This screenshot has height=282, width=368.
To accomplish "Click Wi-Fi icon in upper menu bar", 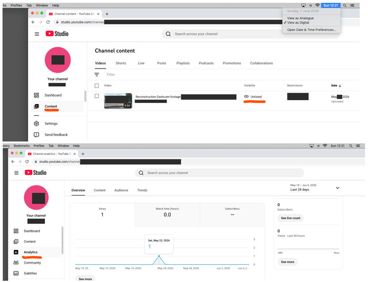I will [317, 5].
